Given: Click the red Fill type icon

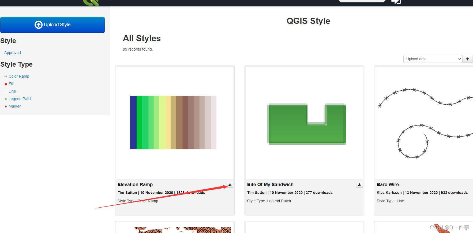Looking at the screenshot, I should (6, 84).
